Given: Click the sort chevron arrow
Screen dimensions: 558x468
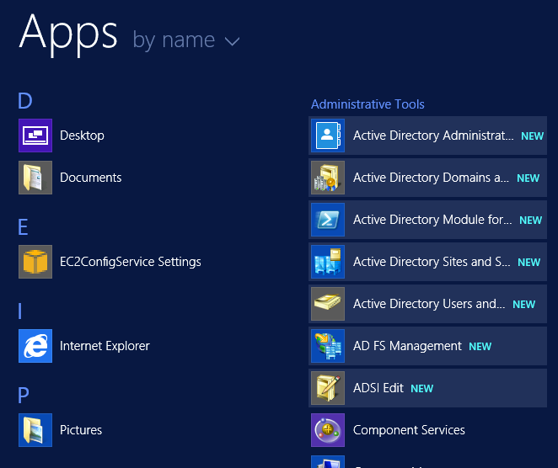Looking at the screenshot, I should [x=232, y=42].
